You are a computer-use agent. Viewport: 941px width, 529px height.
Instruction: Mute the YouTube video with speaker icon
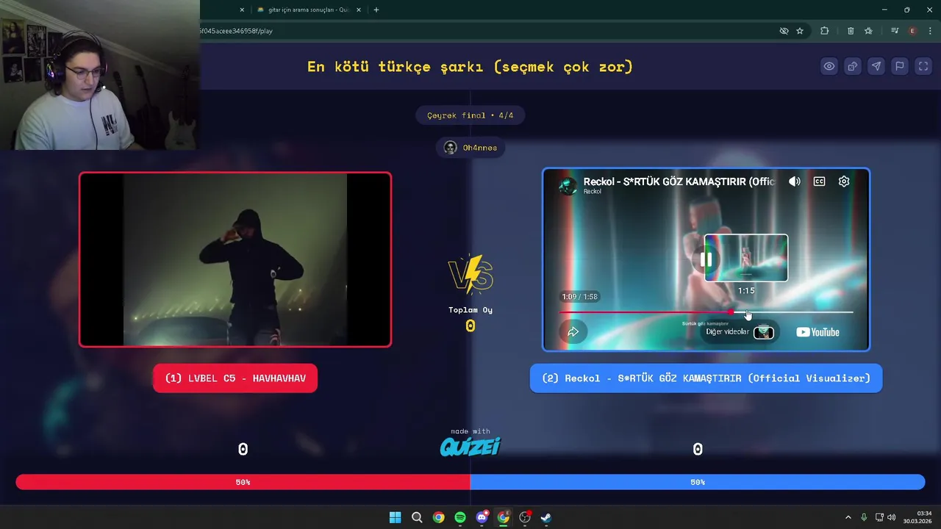(x=795, y=181)
